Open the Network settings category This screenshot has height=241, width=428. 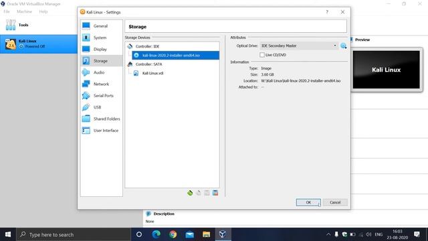click(101, 84)
